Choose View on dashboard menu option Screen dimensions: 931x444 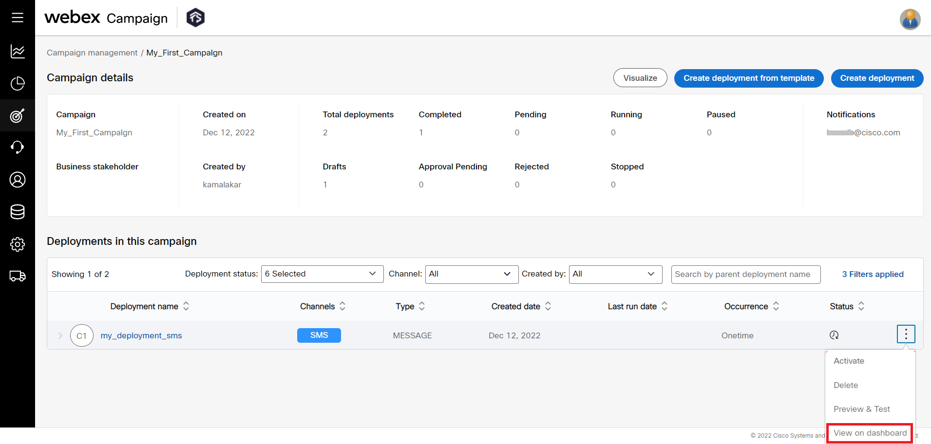(869, 433)
